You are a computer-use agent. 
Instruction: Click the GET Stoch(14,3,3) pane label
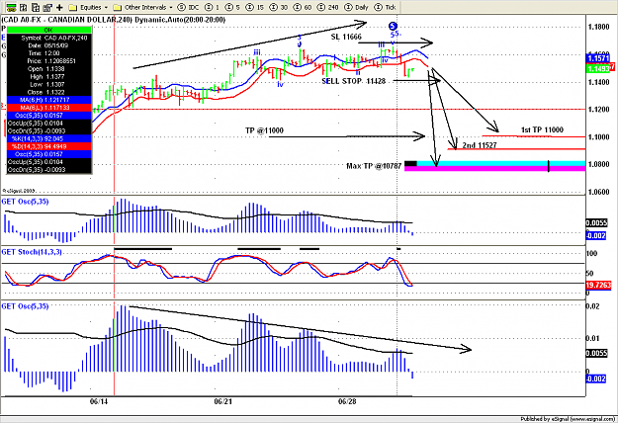click(x=32, y=252)
